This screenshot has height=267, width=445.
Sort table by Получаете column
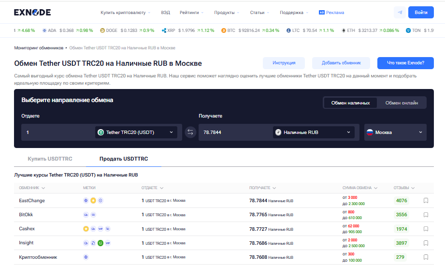(262, 188)
